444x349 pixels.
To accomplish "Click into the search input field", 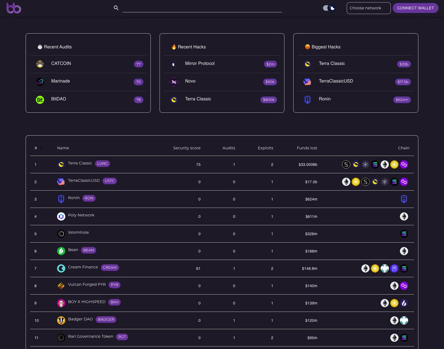I will (202, 8).
